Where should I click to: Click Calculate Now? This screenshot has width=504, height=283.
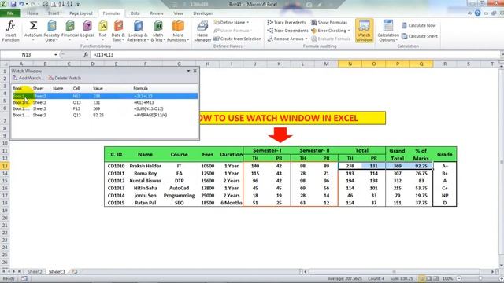tap(419, 25)
